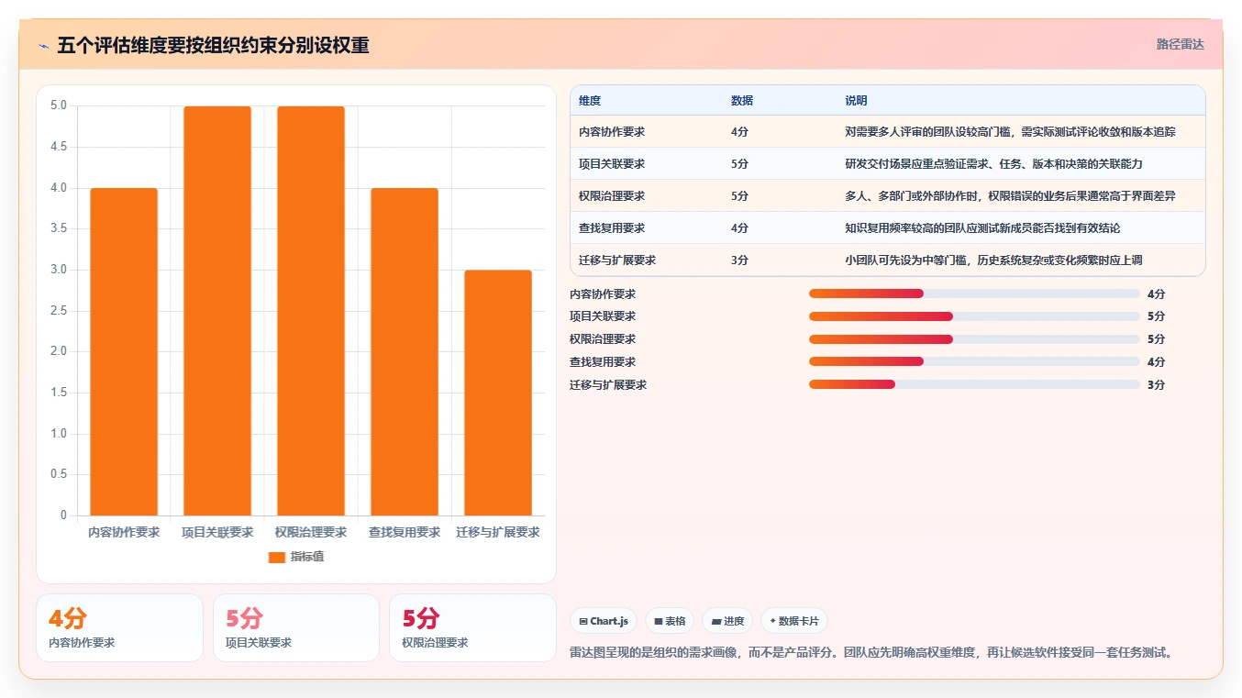The image size is (1242, 698).
Task: Click the description starting 多人、多部门或外部协作时
Action: [1010, 196]
